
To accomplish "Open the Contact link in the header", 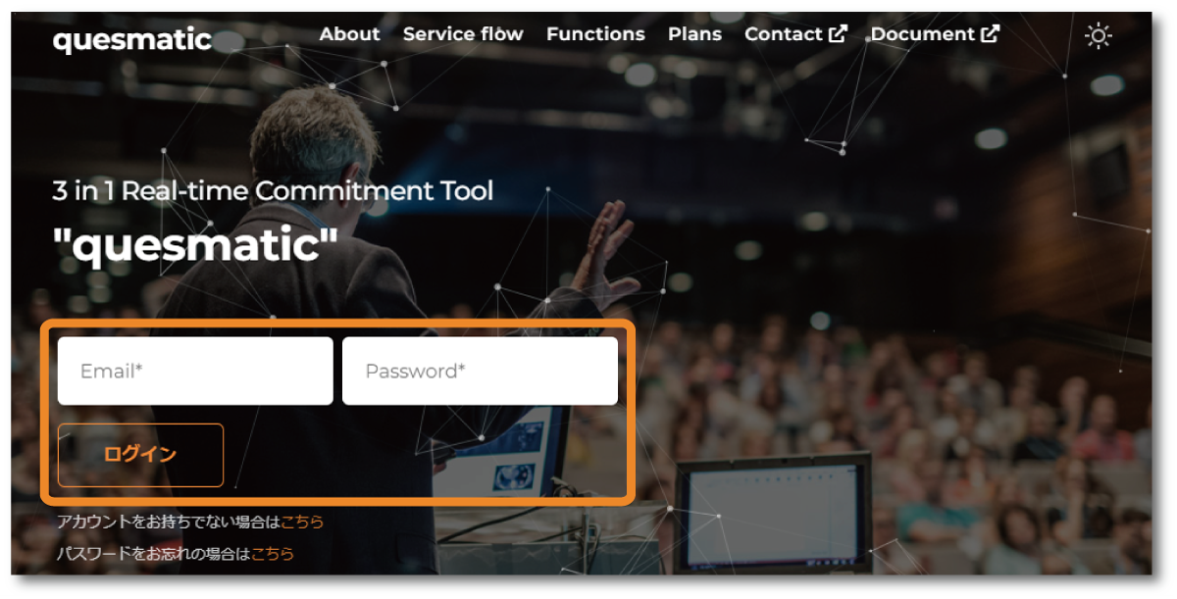I will click(x=784, y=34).
